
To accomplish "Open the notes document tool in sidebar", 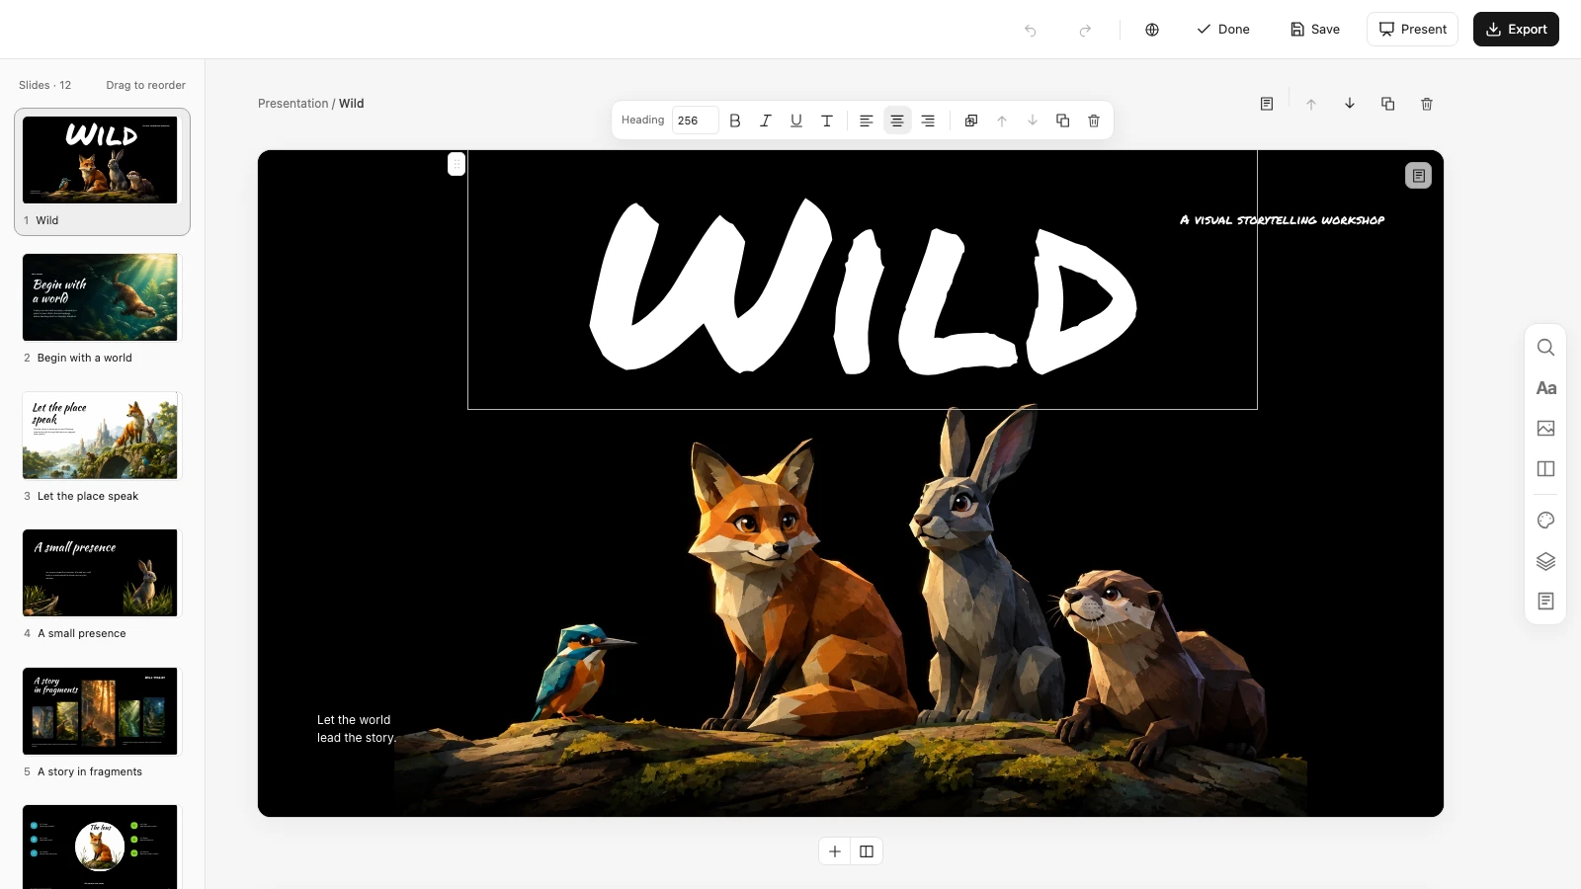I will click(1546, 602).
